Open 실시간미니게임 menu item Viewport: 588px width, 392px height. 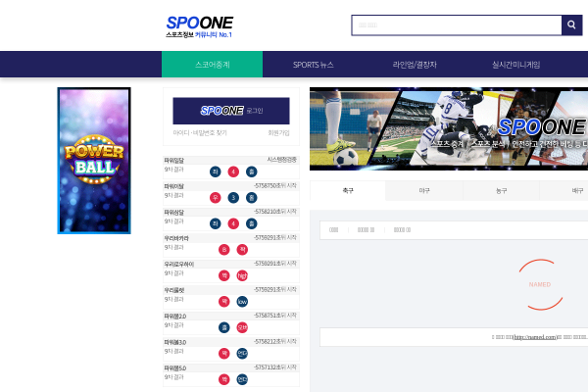515,65
